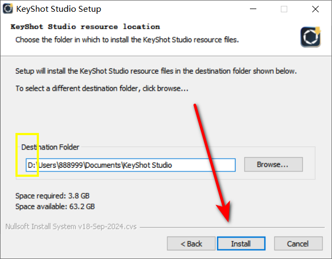
Task: Click the red arrow annotation pointing at Install
Action: click(212, 163)
